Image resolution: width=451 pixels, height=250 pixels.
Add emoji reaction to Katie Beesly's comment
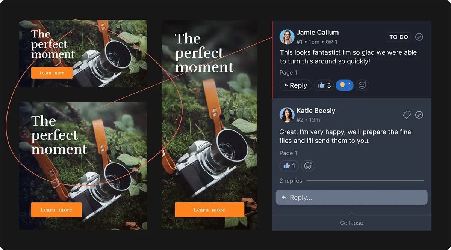[308, 166]
